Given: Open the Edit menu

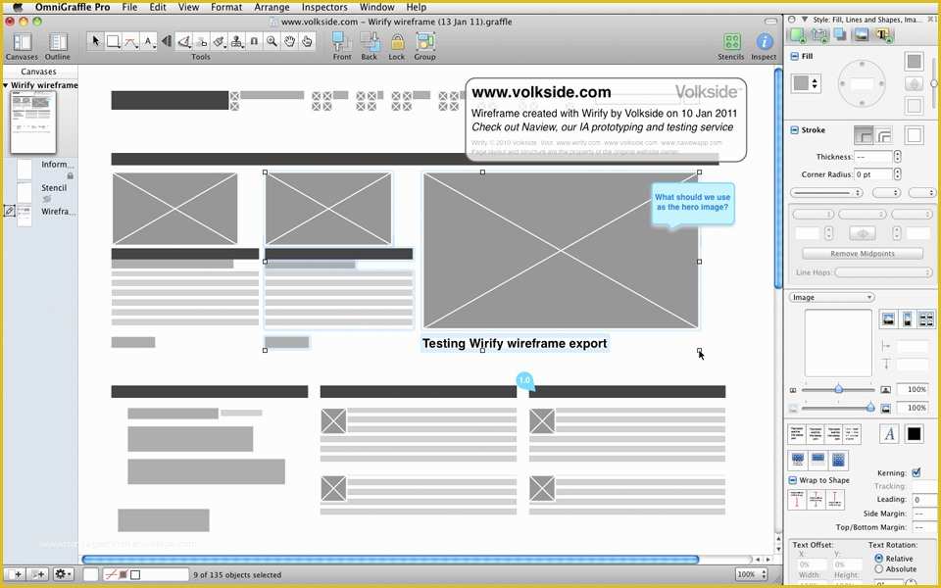Looking at the screenshot, I should [x=158, y=7].
